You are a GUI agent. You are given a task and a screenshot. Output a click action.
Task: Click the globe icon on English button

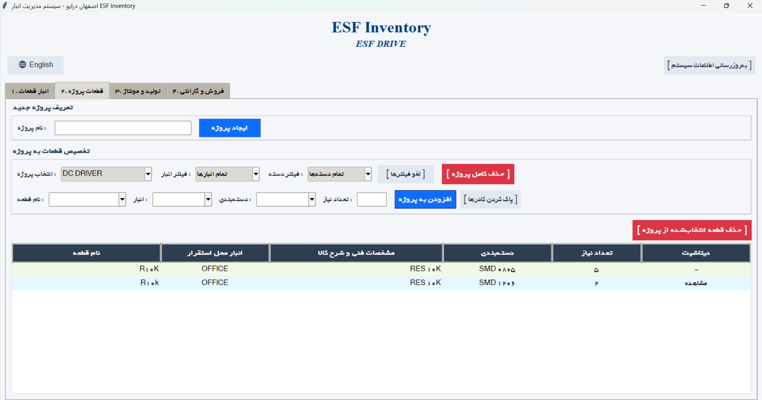pos(23,65)
